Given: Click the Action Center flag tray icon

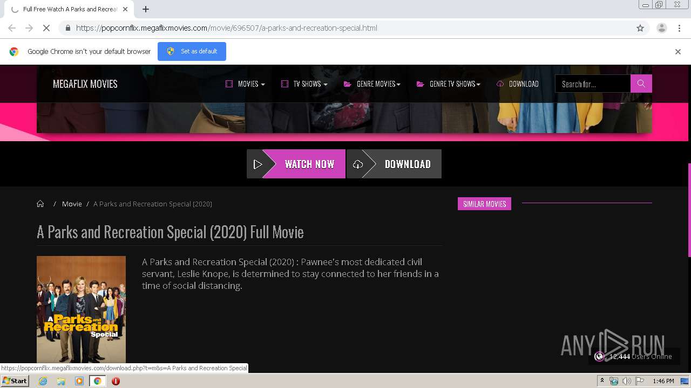Looking at the screenshot, I should click(640, 381).
